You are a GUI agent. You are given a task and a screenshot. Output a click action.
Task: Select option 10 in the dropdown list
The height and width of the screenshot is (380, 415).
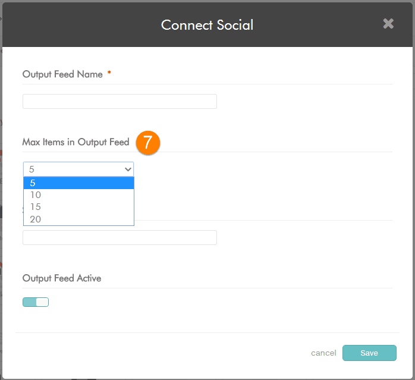click(x=78, y=195)
